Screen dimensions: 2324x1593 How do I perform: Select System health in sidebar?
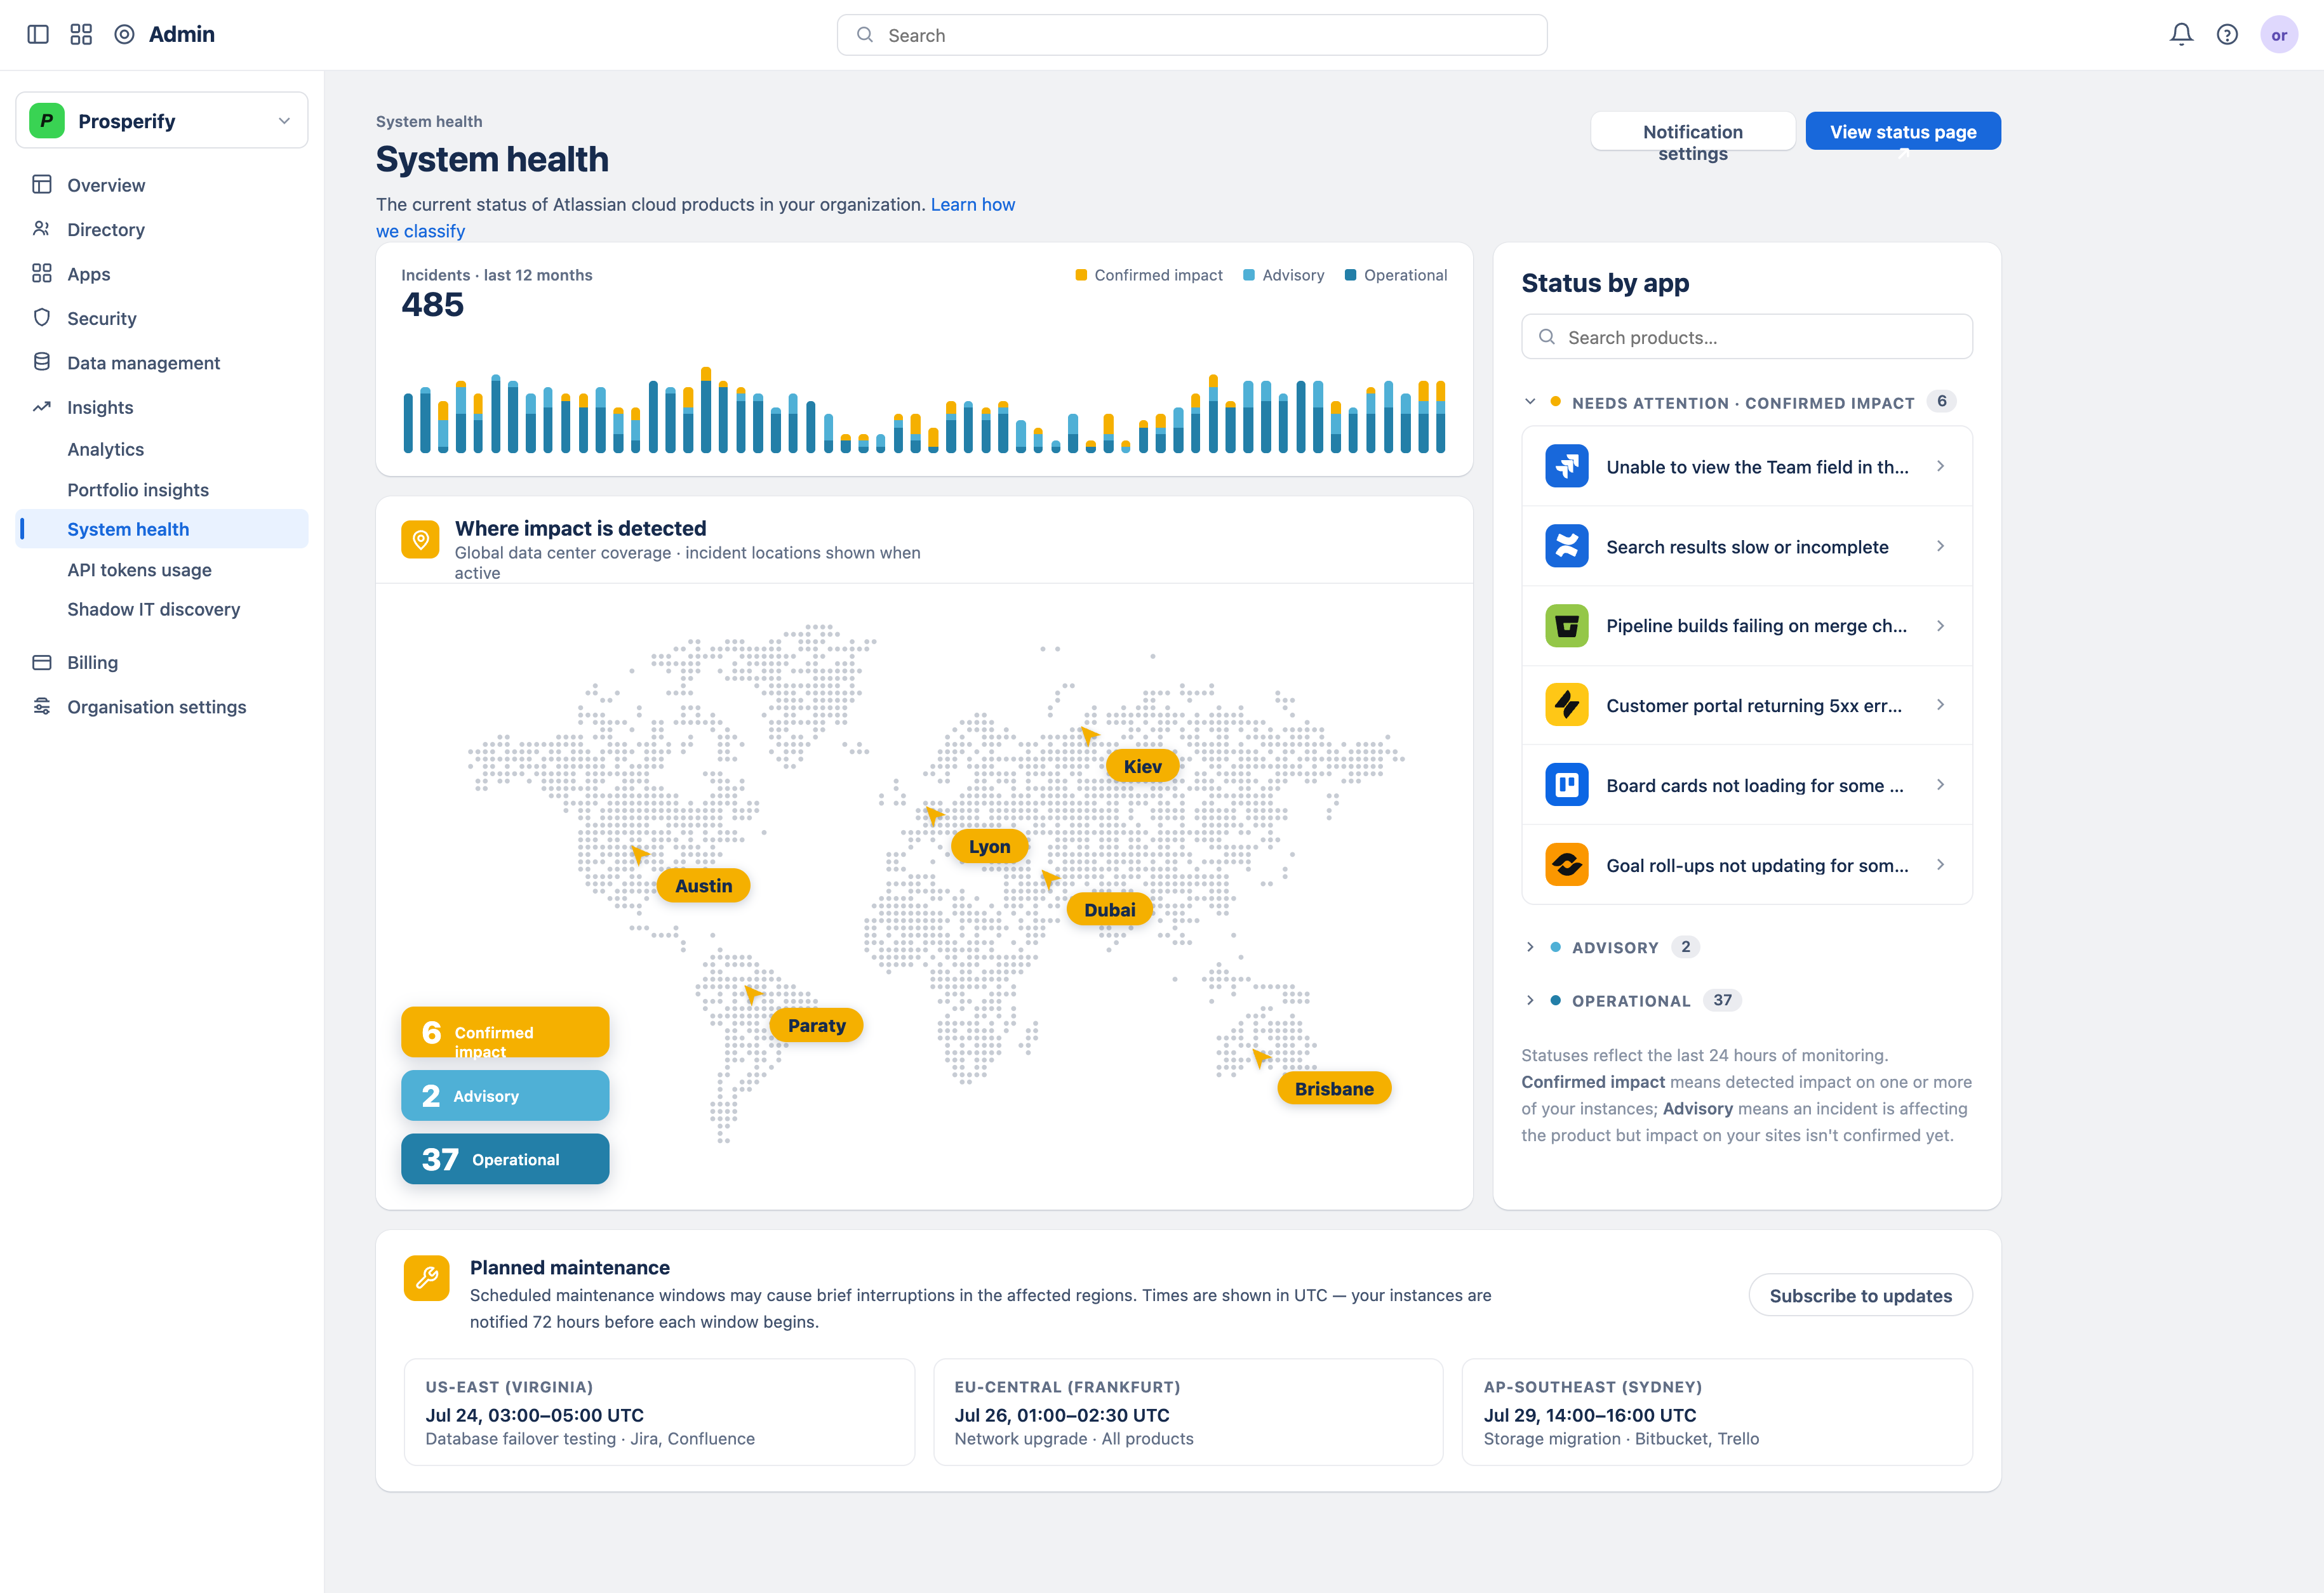point(162,529)
